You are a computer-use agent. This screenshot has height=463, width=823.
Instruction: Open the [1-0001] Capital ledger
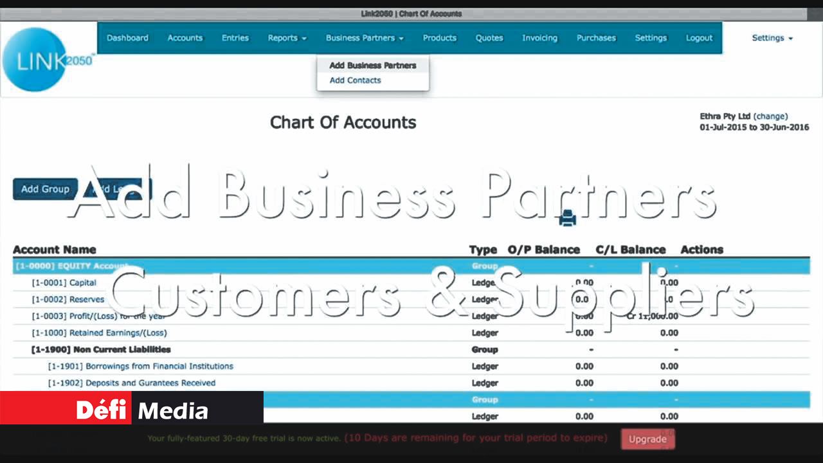[x=64, y=283]
